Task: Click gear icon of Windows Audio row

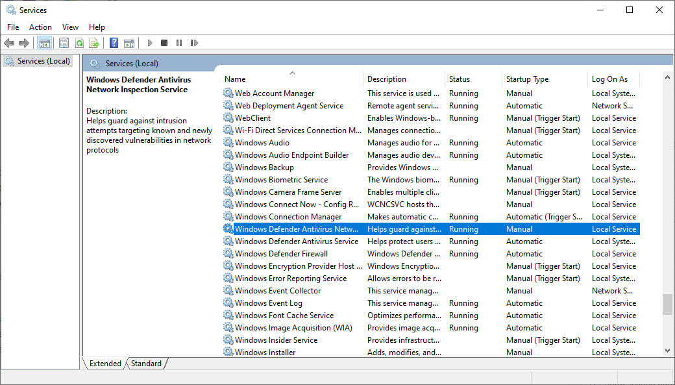Action: click(228, 143)
